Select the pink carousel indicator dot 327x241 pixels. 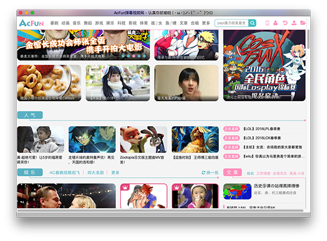134,56
